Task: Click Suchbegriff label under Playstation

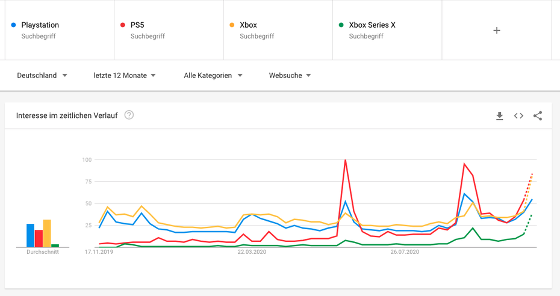Action: (39, 36)
